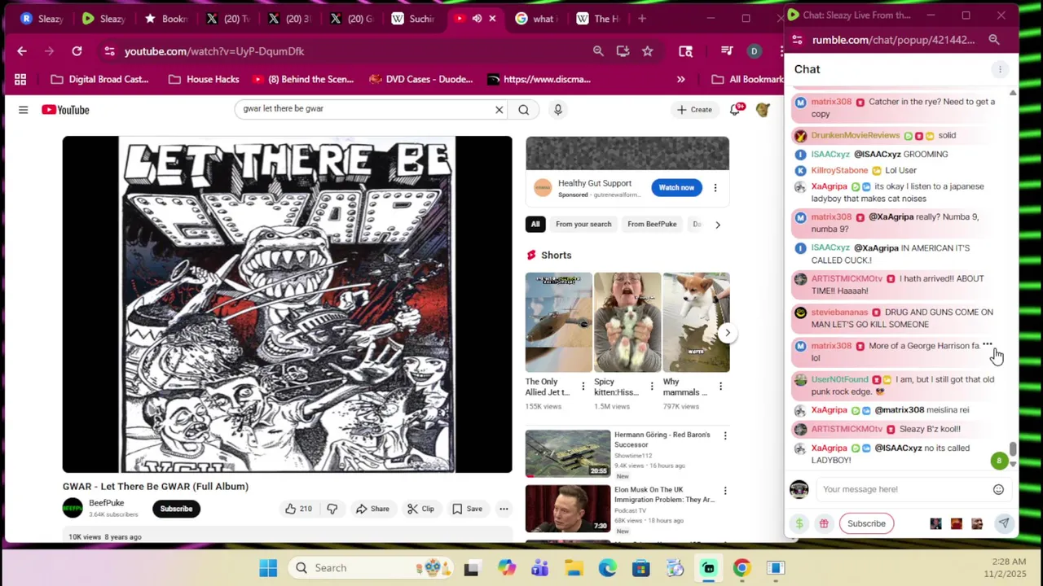Jump to 8 new chat messages badge
The height and width of the screenshot is (586, 1043).
click(x=999, y=461)
